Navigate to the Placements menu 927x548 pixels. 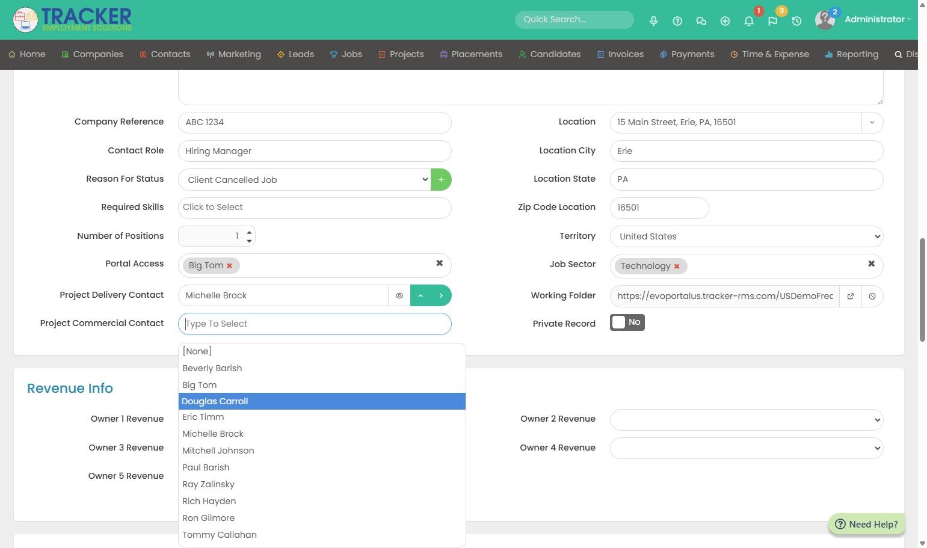(471, 54)
